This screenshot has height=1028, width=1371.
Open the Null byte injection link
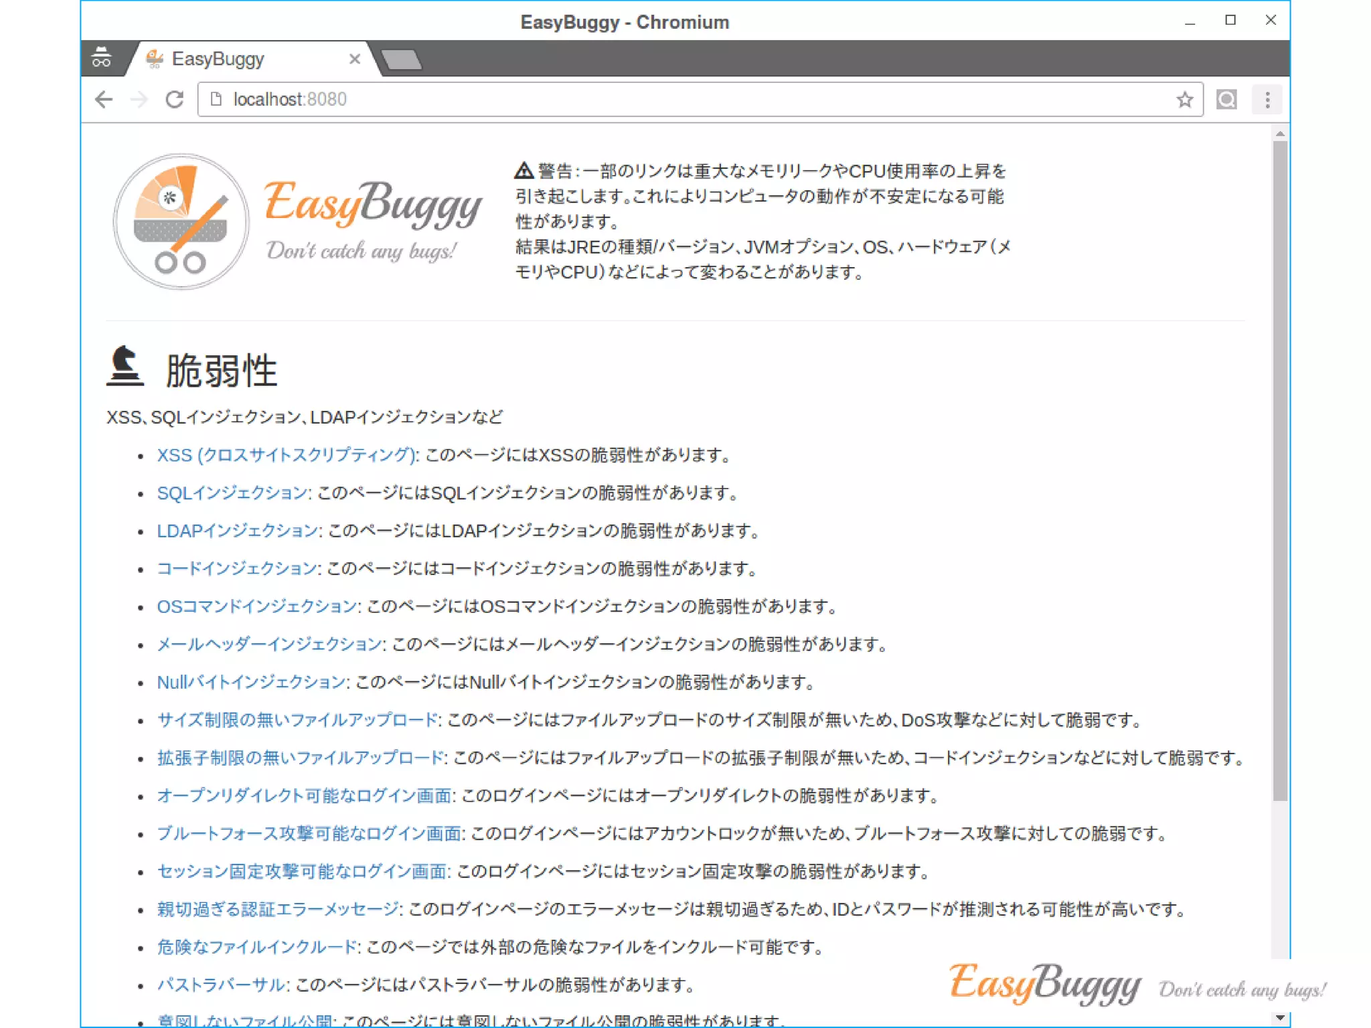point(251,682)
